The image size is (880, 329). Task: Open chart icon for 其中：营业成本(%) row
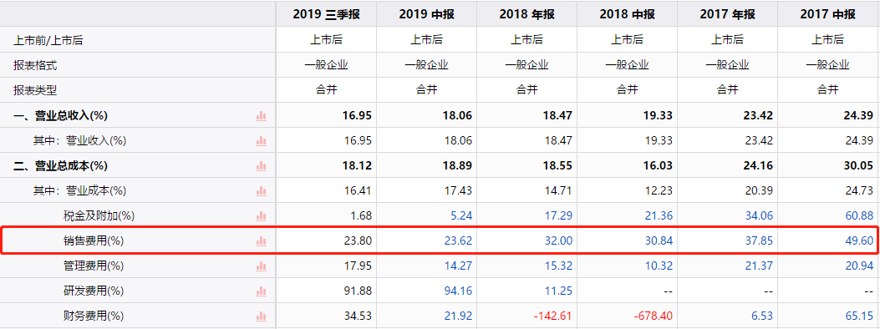tap(261, 191)
